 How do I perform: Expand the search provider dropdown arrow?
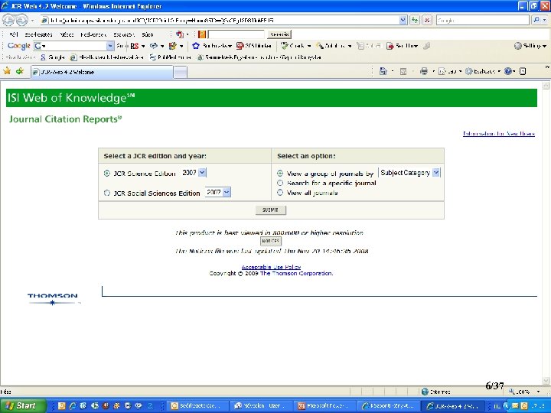tap(545, 21)
